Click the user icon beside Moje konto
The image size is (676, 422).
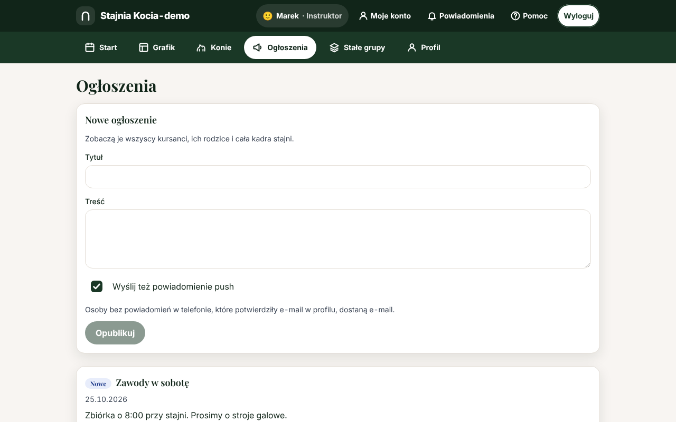pyautogui.click(x=363, y=16)
